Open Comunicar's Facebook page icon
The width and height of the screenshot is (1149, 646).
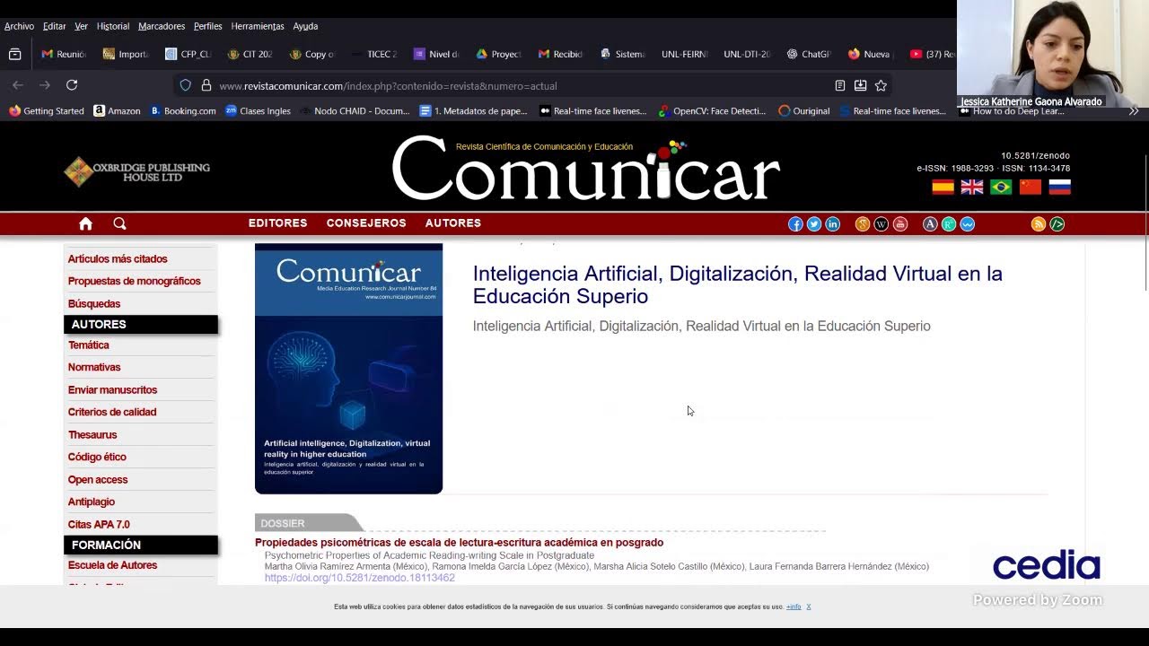click(795, 224)
